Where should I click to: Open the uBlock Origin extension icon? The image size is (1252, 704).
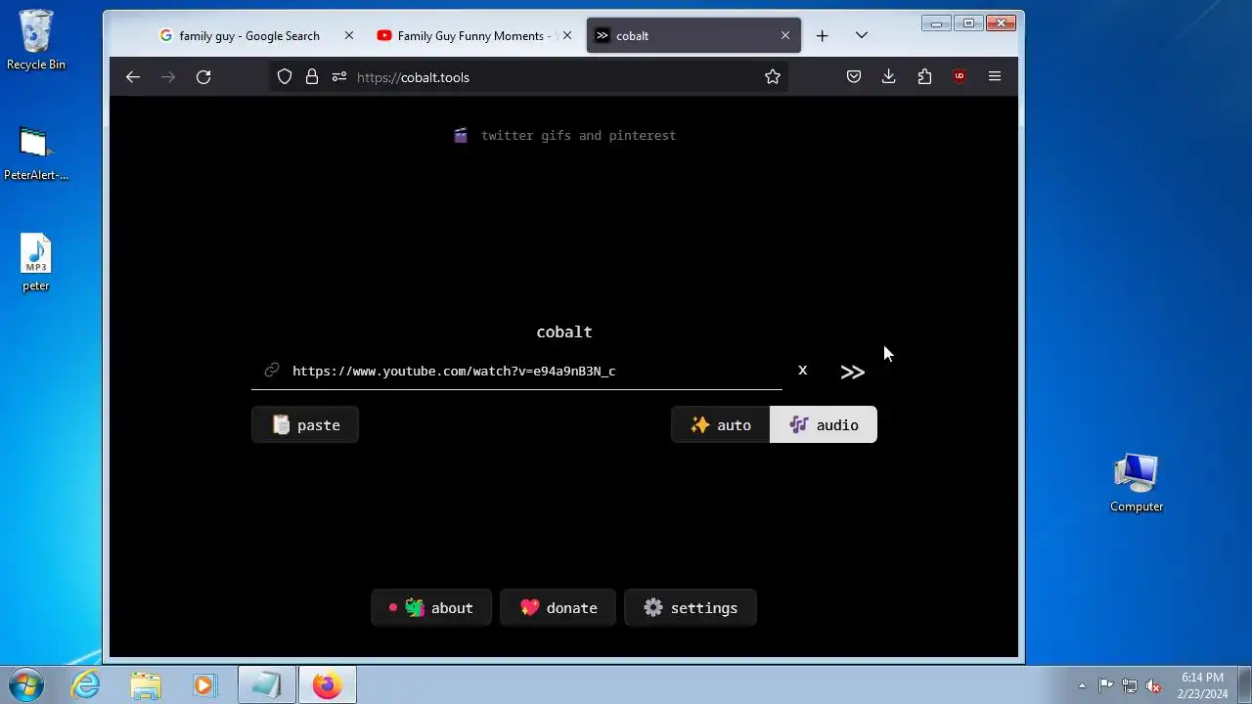click(960, 77)
